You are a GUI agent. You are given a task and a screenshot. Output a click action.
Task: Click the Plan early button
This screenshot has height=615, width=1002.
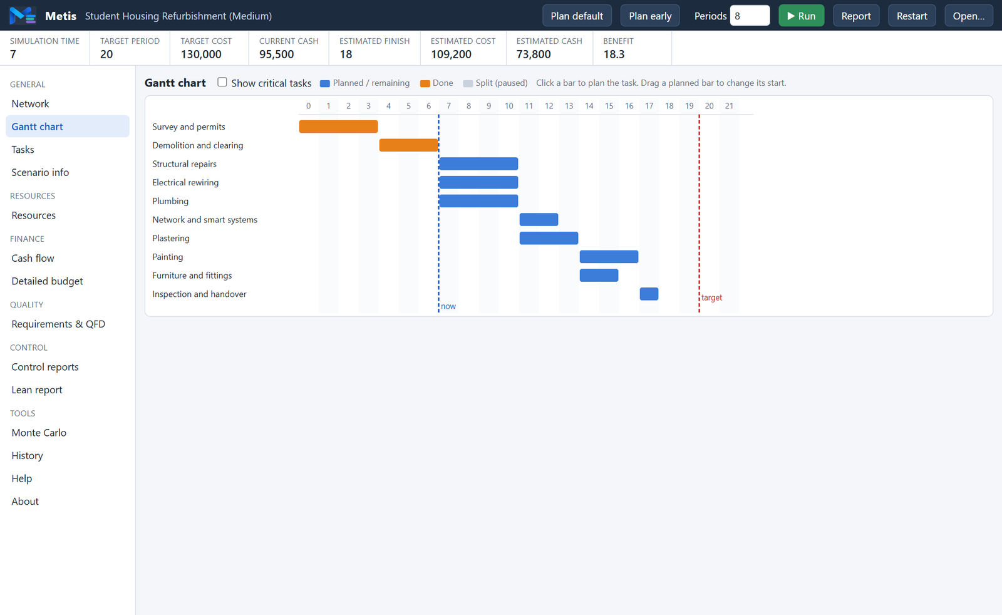(650, 16)
